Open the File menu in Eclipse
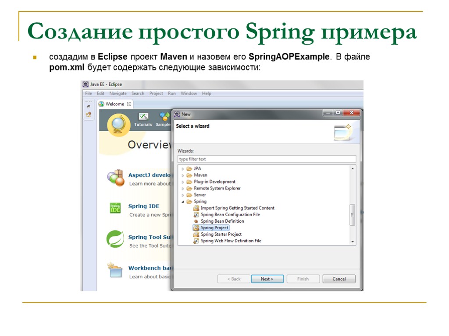This screenshot has width=449, height=336. (89, 94)
